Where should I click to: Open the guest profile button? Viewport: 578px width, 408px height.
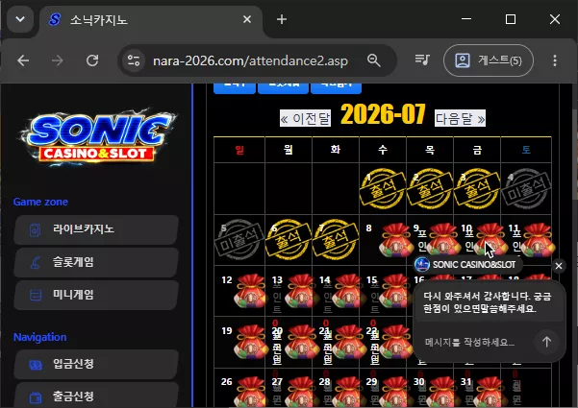(x=489, y=60)
